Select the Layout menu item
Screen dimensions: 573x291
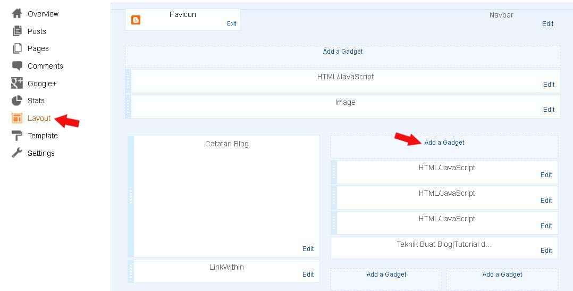pyautogui.click(x=39, y=119)
